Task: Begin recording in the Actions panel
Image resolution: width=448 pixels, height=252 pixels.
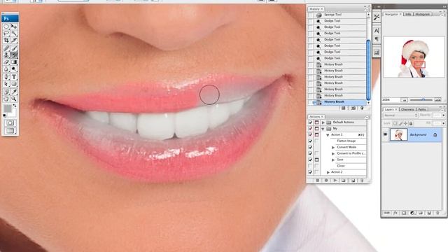Action: 326,181
